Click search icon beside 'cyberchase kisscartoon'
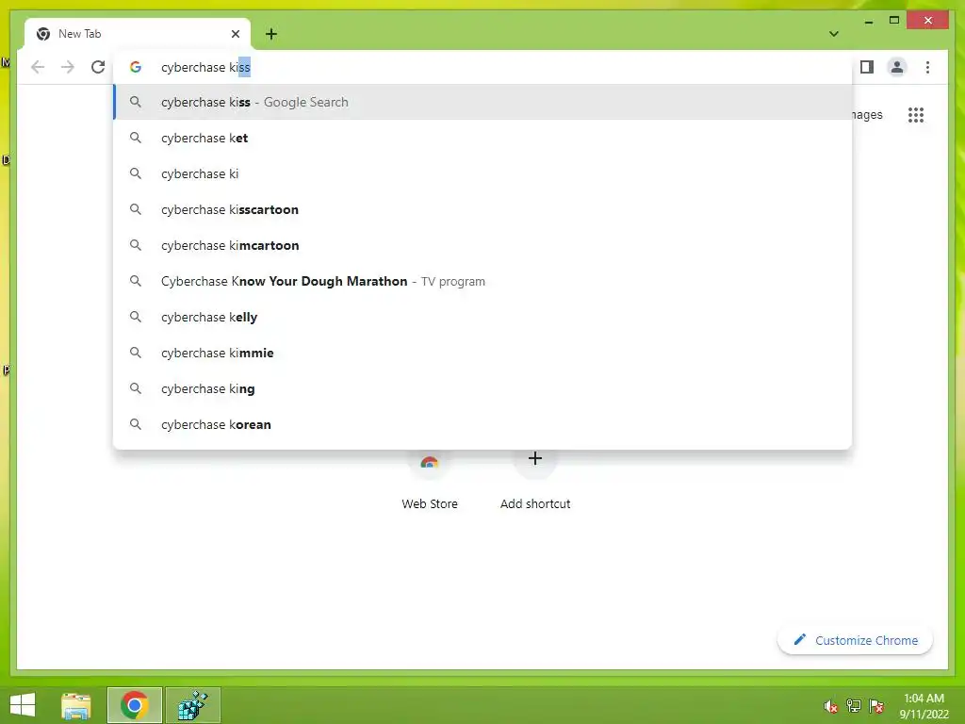The image size is (965, 724). click(136, 209)
